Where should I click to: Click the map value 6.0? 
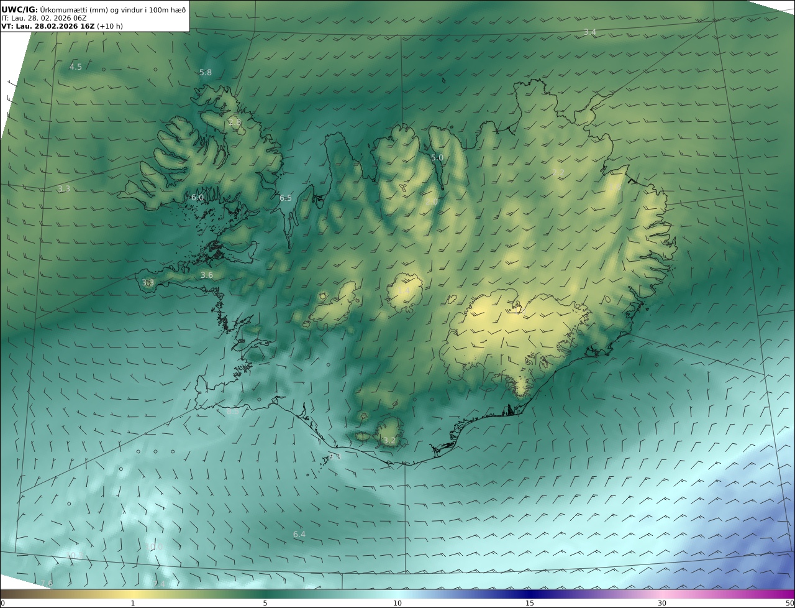click(198, 198)
